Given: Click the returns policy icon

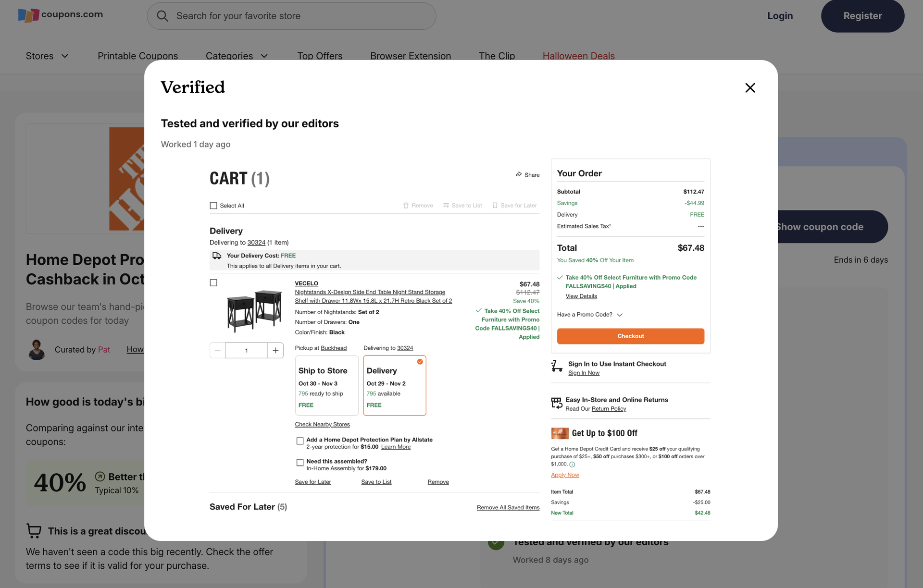Looking at the screenshot, I should click(x=556, y=403).
